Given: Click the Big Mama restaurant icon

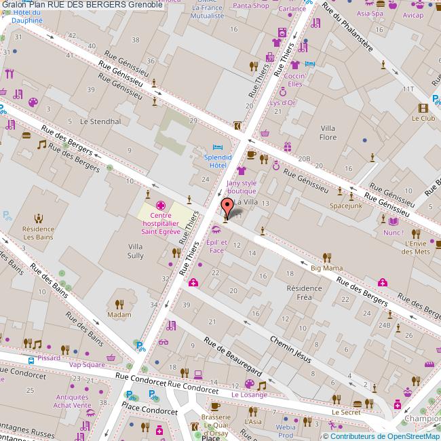Looking at the screenshot, I should (326, 257).
